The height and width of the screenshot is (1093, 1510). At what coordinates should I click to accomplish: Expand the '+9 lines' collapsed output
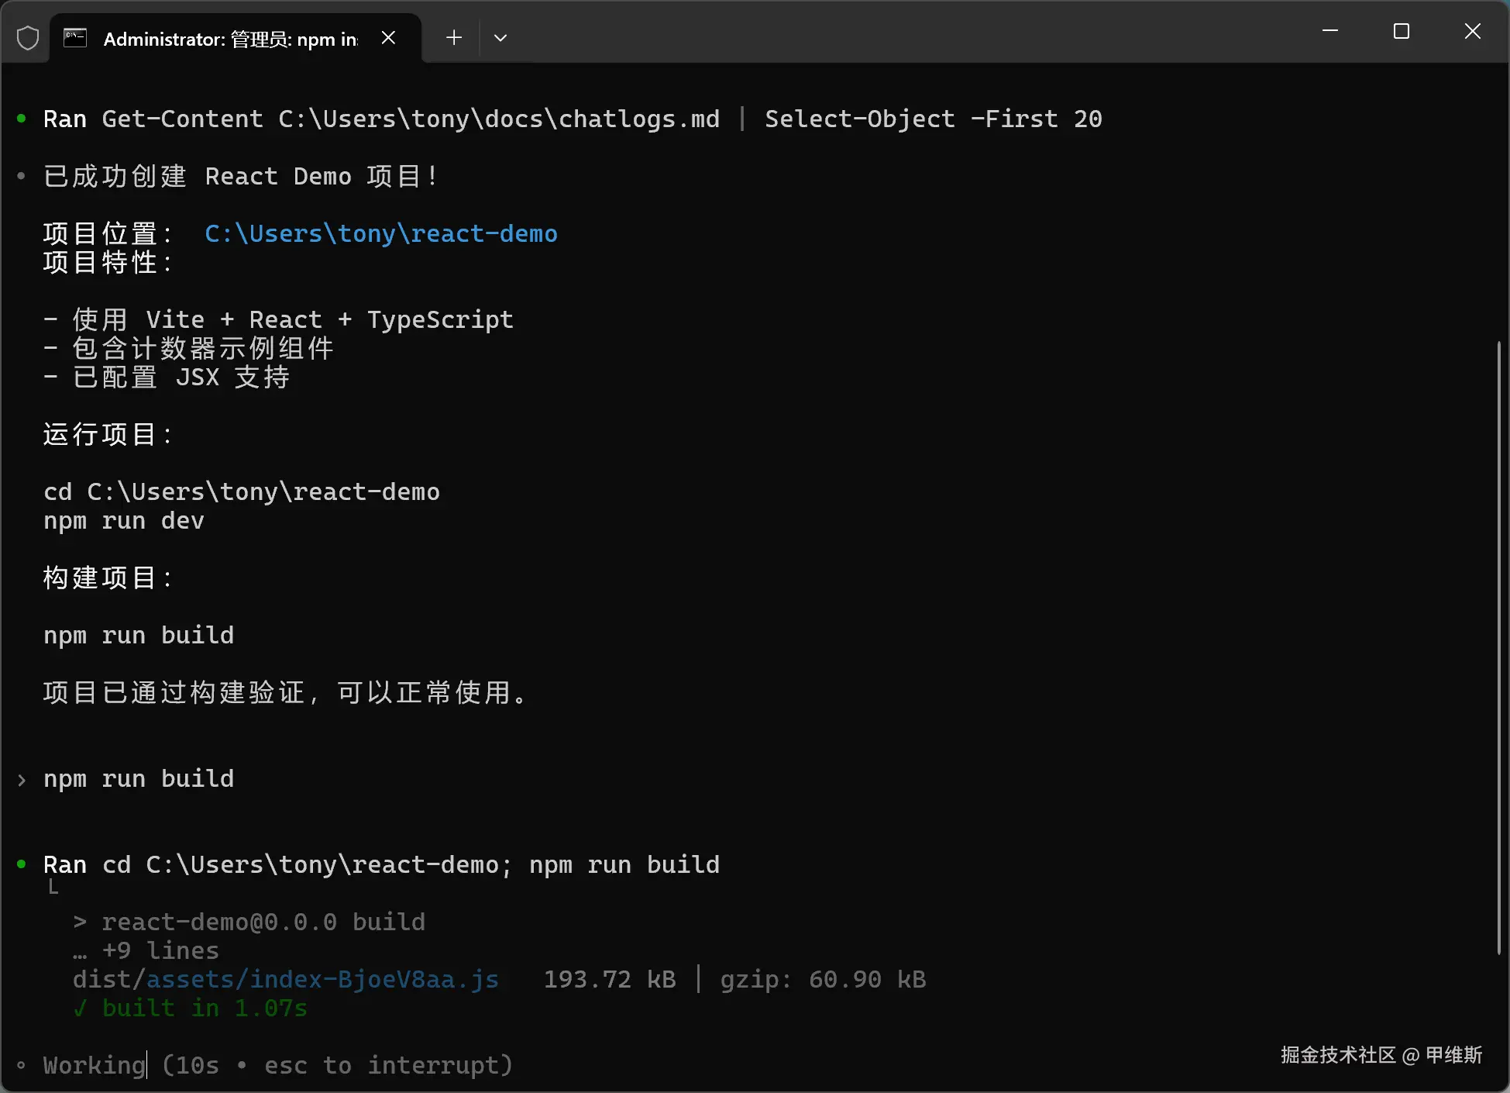coord(160,951)
